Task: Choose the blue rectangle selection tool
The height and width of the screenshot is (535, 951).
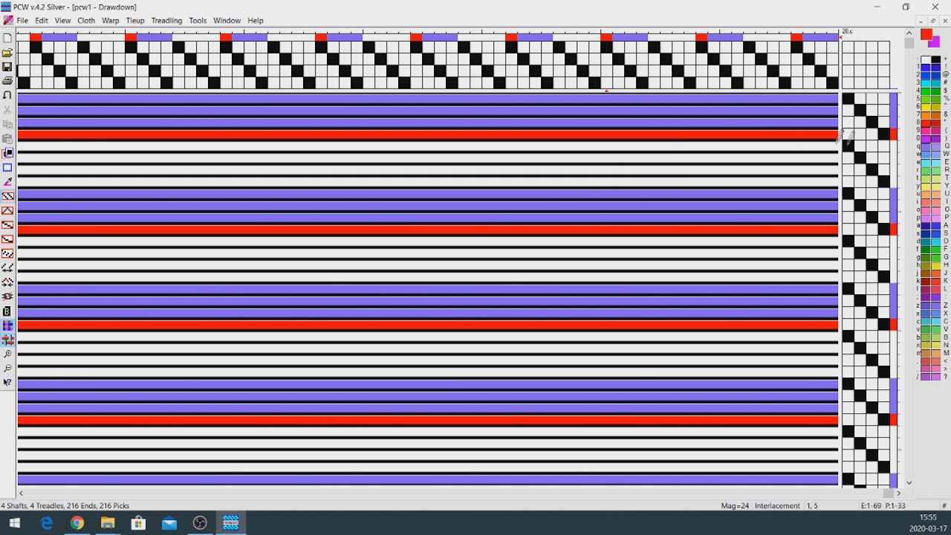Action: coord(7,167)
